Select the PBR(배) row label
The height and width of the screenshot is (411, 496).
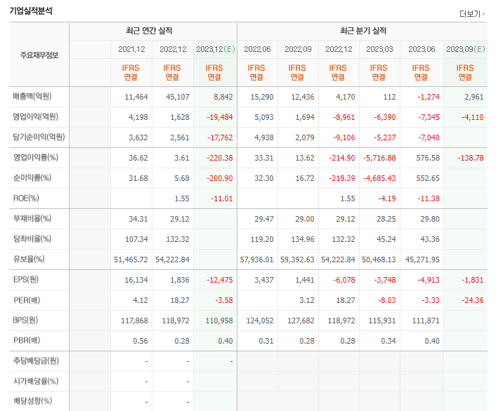coord(27,340)
